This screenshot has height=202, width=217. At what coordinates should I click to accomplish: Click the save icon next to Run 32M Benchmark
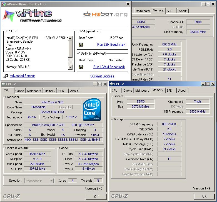tap(81, 45)
